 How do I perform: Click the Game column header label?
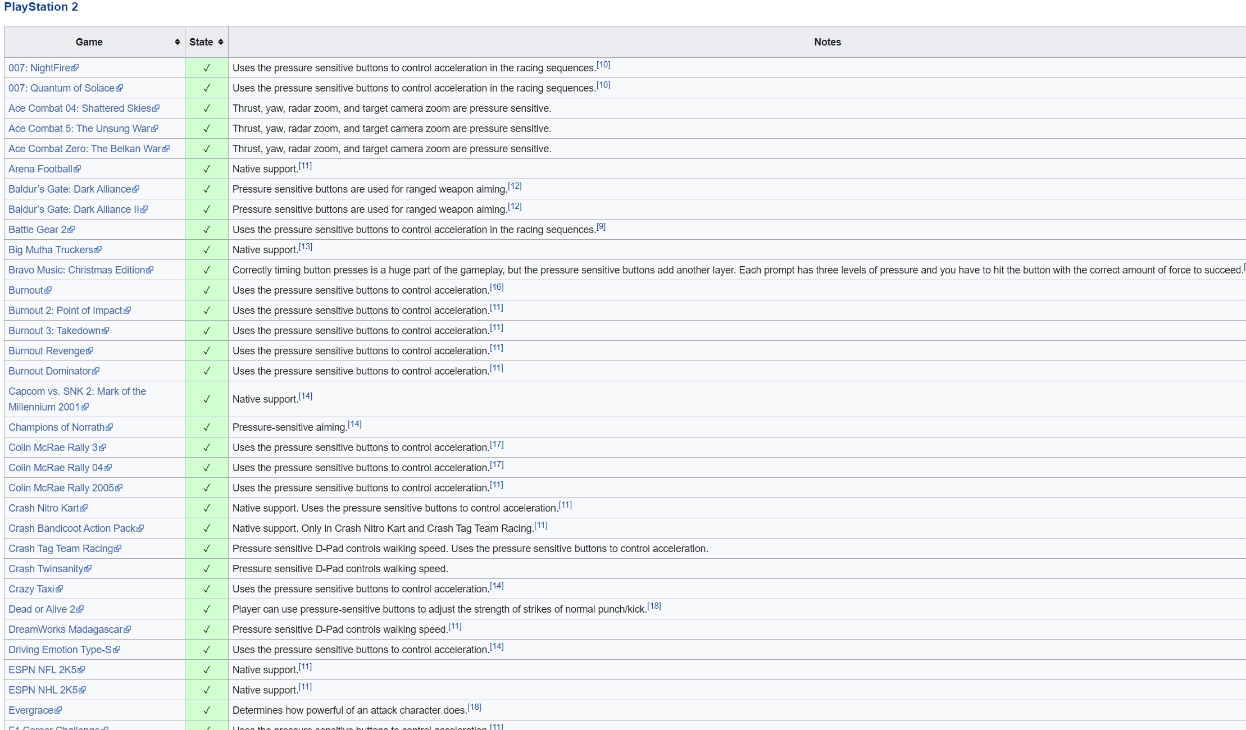[89, 42]
